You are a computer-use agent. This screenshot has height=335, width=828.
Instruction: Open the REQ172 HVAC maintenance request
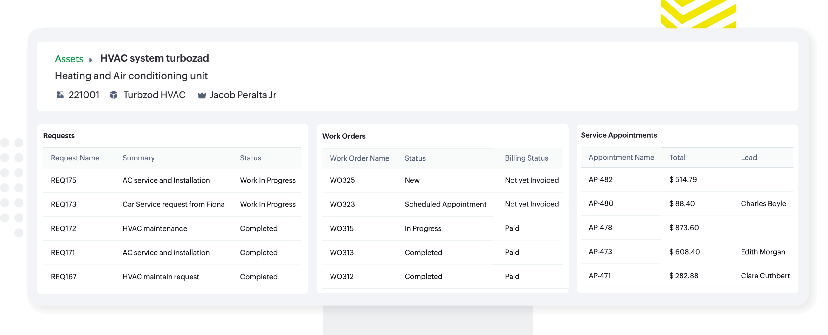click(63, 228)
